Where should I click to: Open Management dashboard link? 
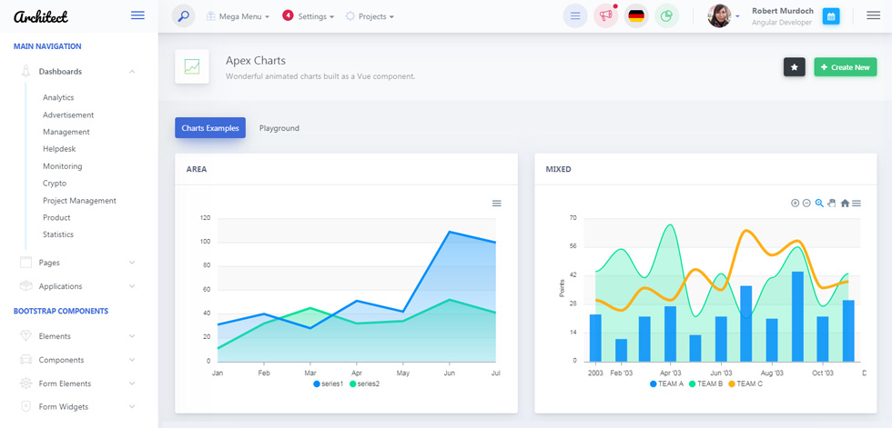pos(66,132)
